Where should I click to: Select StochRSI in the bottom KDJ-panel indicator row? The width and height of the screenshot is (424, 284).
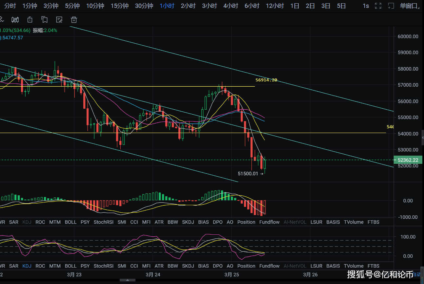(104, 266)
